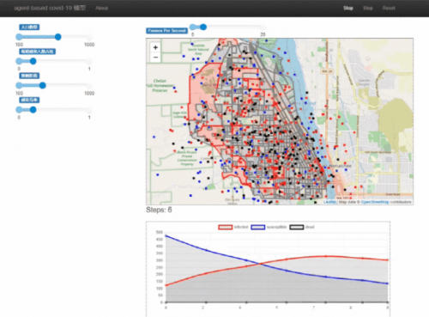Click the Step button in navbar

click(368, 8)
